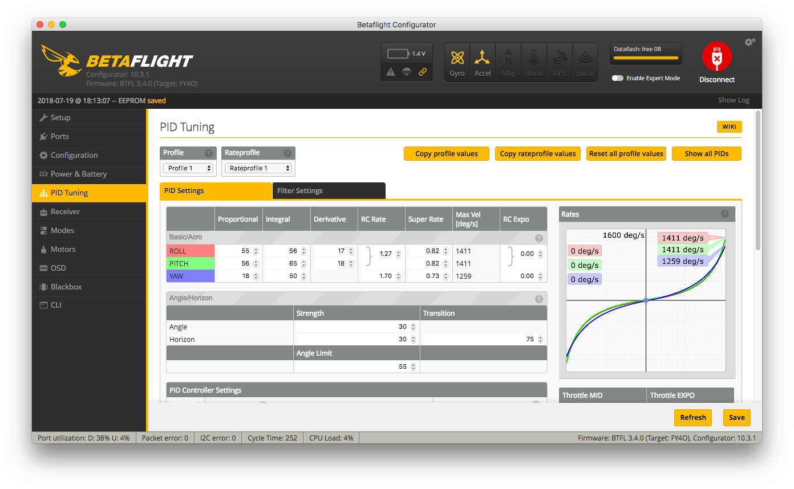Click the red USB Disconnect icon
794x489 pixels.
coord(717,56)
